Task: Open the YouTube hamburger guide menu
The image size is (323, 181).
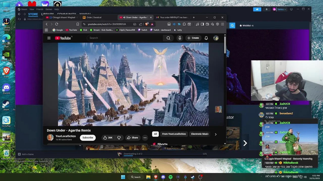Action: click(x=49, y=38)
